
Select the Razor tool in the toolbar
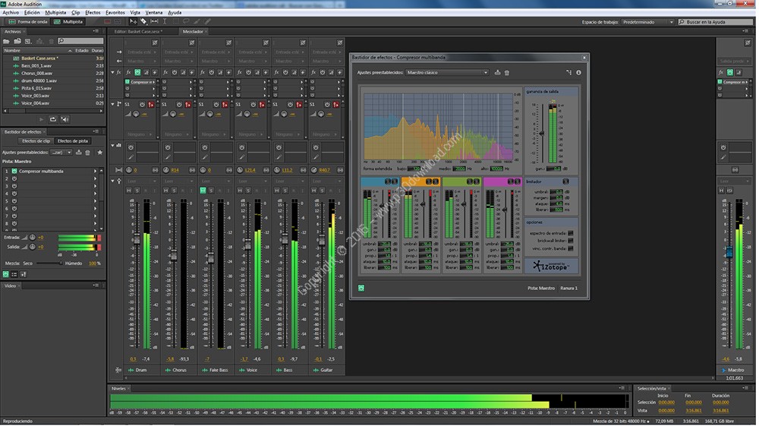tap(143, 22)
